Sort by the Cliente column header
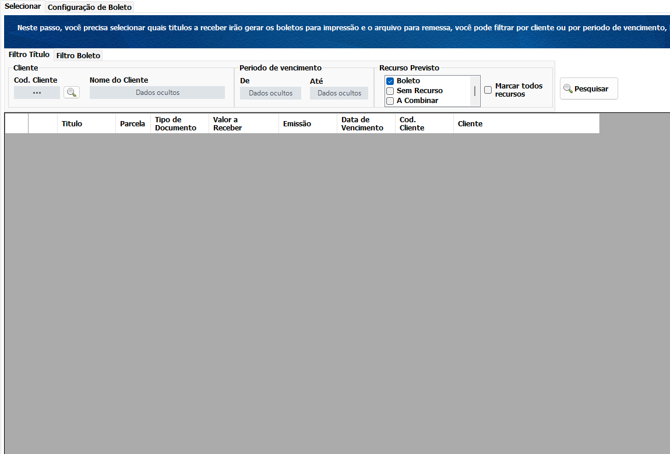 click(527, 124)
